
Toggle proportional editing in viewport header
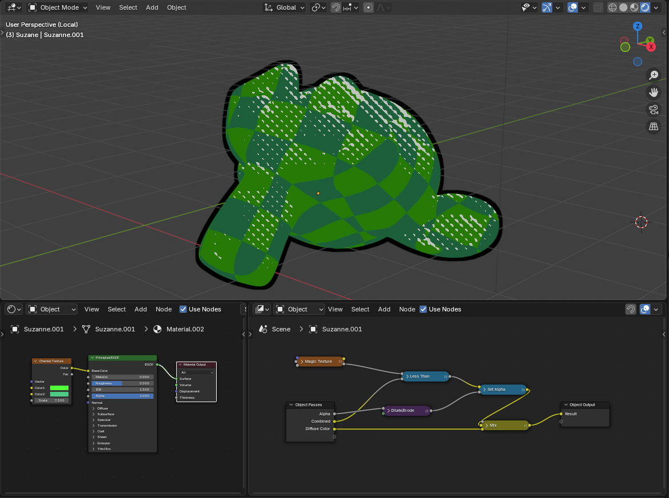coord(368,7)
